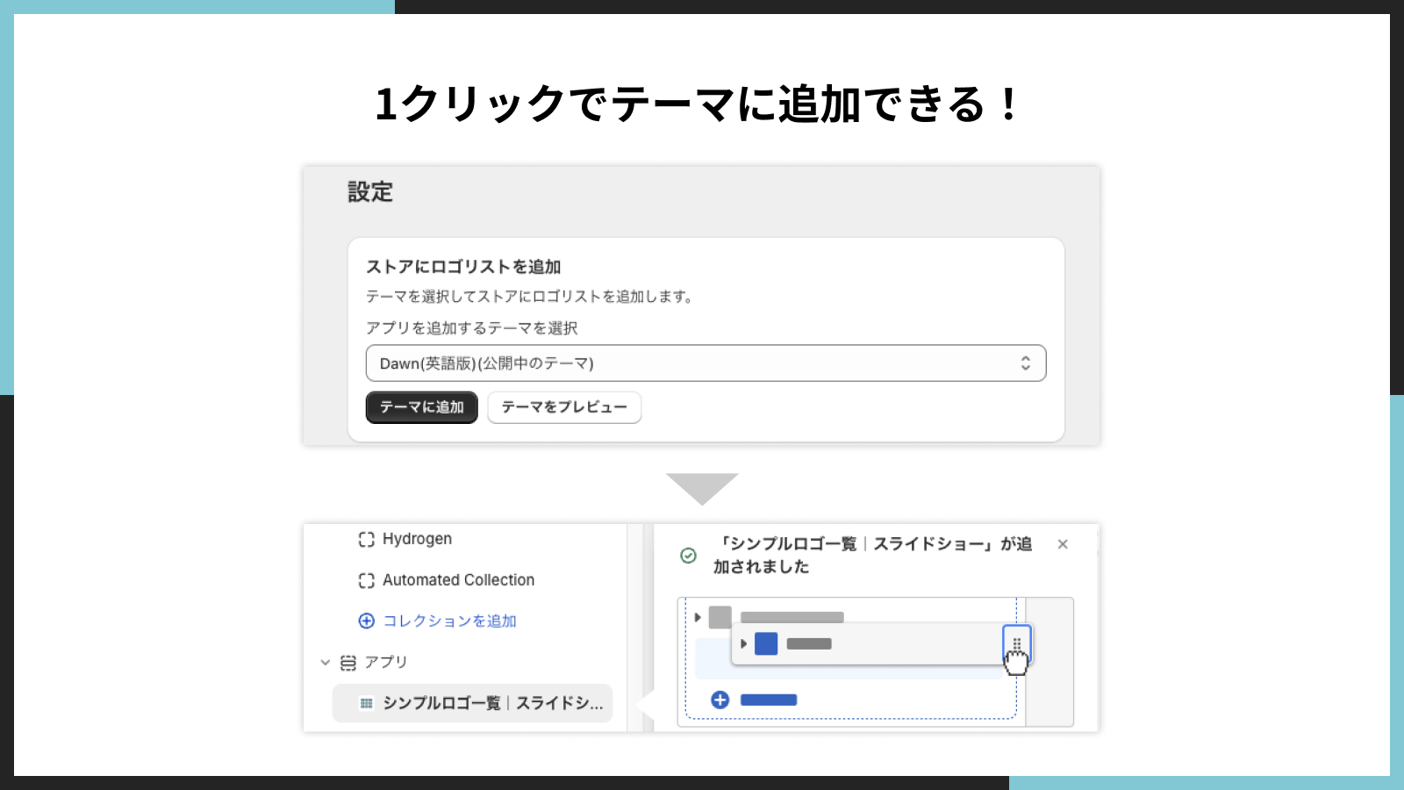
Task: Click the アプリ section blocks icon
Action: tap(348, 663)
